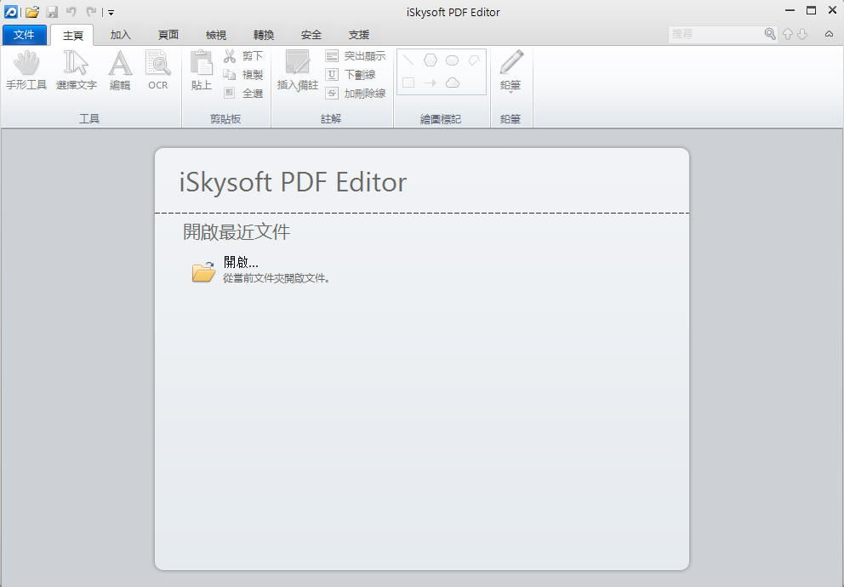Go to previous search result up arrow
Screen dimensions: 844x587
788,34
